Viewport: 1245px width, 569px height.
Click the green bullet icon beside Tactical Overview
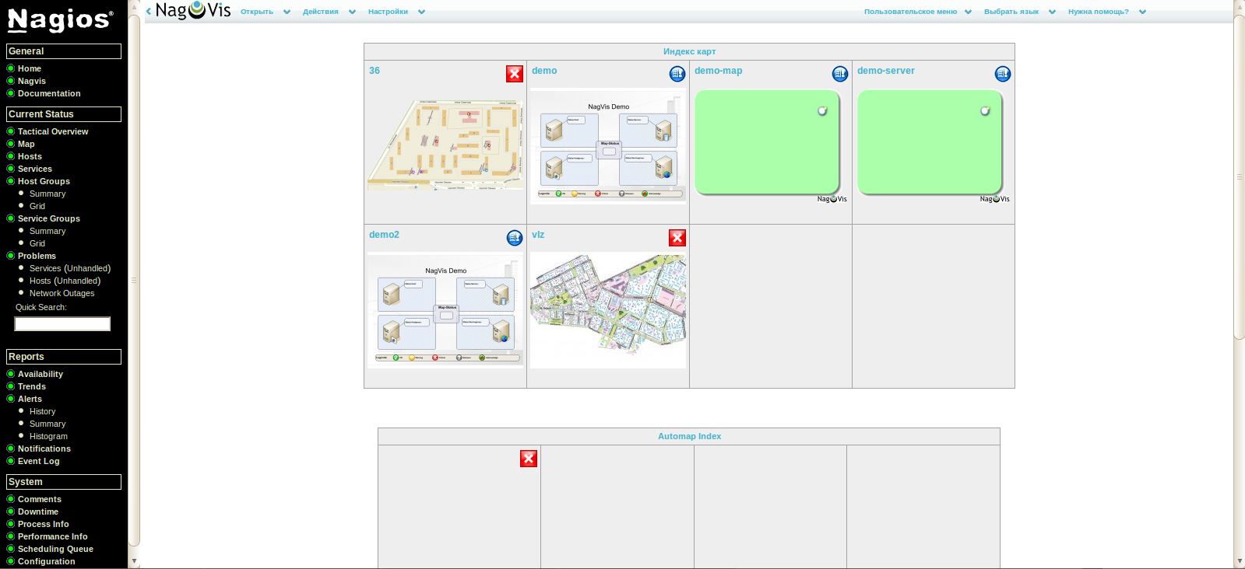point(11,131)
